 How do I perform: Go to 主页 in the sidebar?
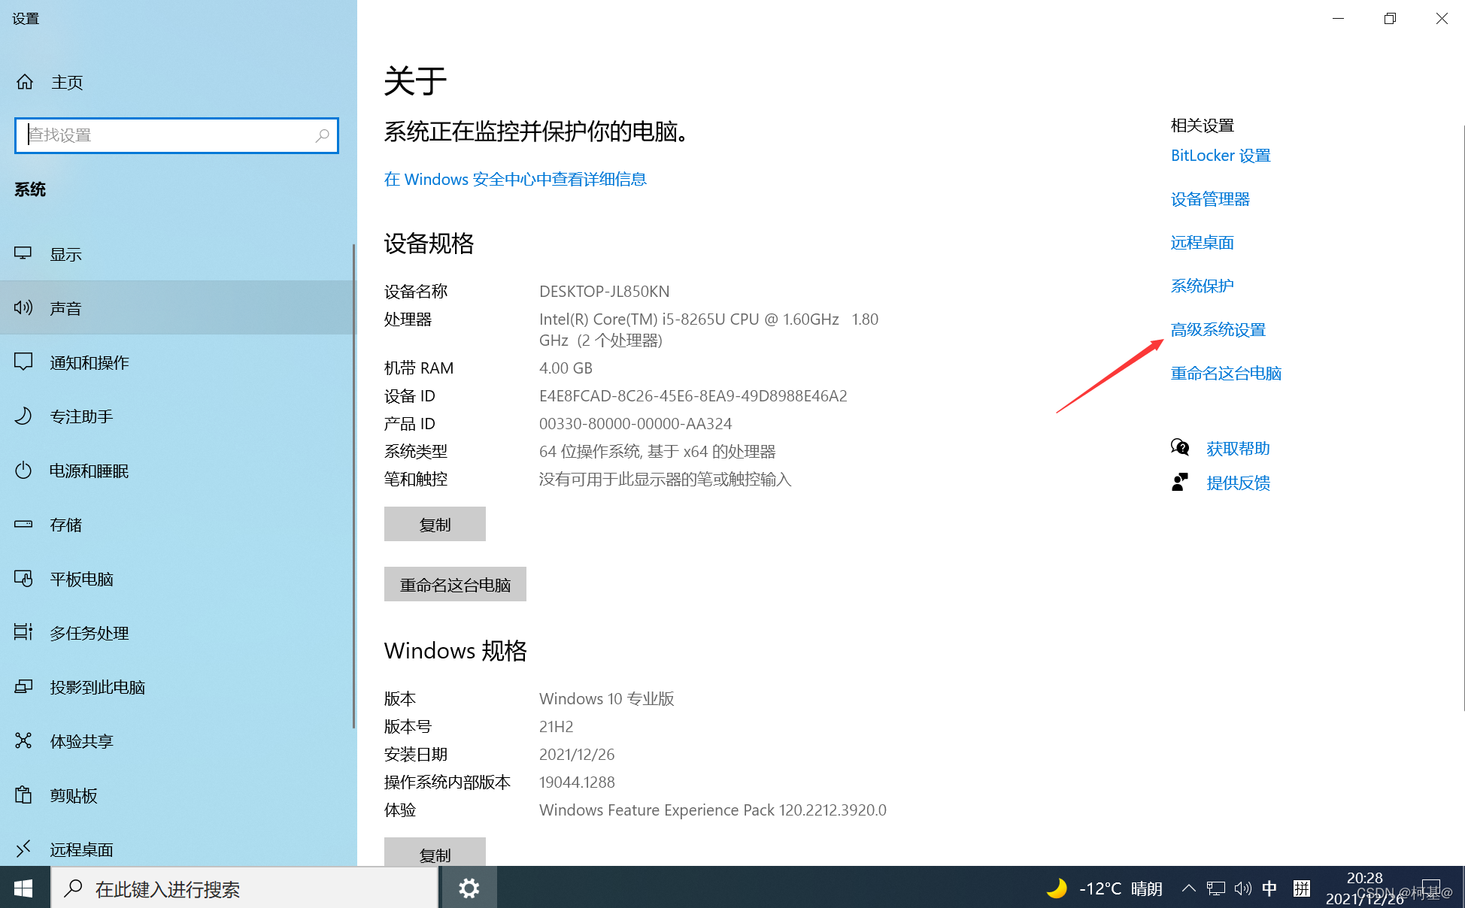tap(176, 82)
